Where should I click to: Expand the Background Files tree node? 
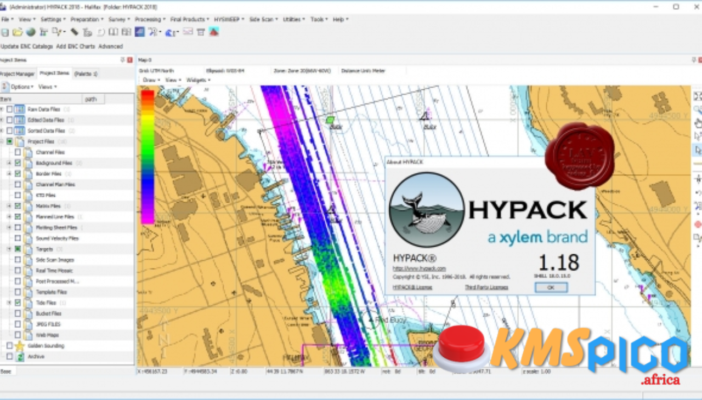(x=9, y=163)
